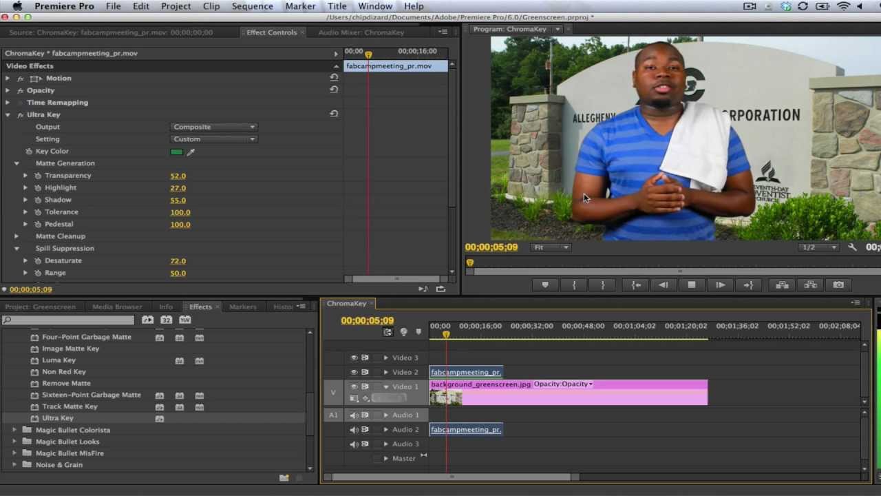The width and height of the screenshot is (881, 496).
Task: Open Effect Controls panel menu
Action: 444,32
